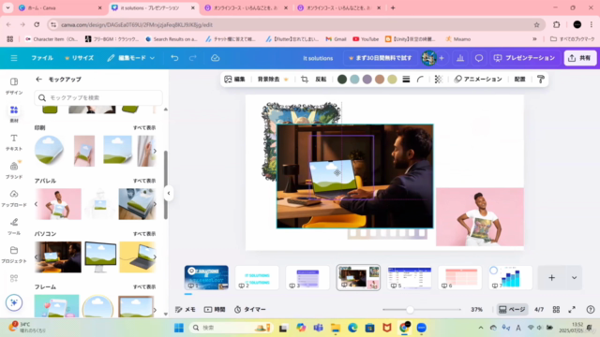Screen dimensions: 600x337
Task: Pick the brown-orange color swatch
Action: [x=380, y=79]
